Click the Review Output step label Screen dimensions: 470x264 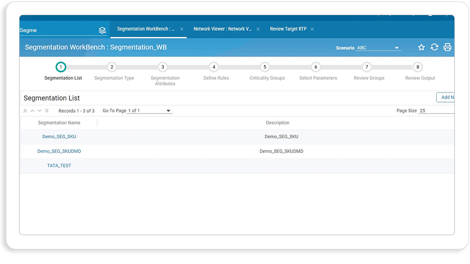click(420, 78)
